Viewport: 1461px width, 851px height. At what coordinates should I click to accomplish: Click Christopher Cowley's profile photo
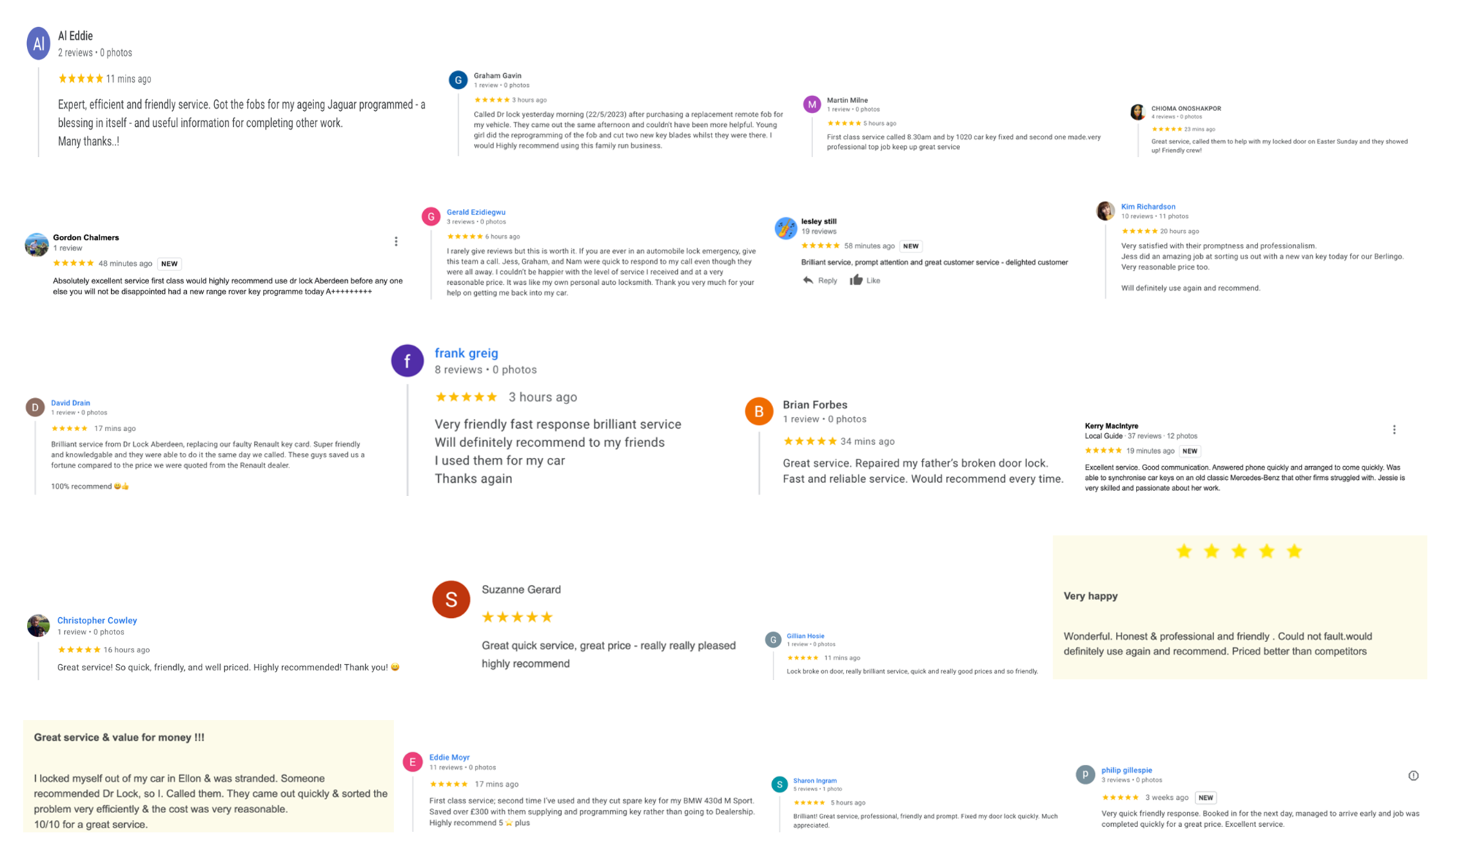(39, 625)
